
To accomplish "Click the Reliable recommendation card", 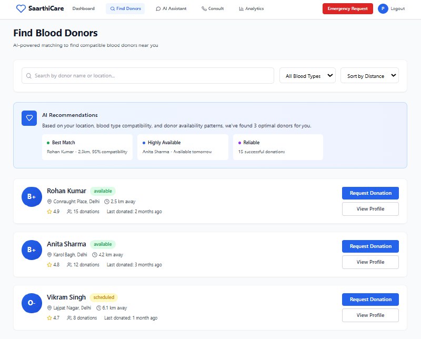I will [278, 147].
